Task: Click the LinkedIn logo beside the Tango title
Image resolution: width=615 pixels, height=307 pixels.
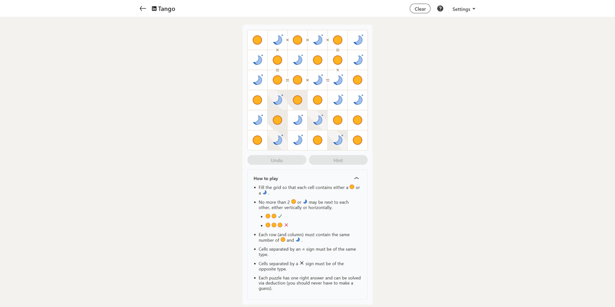Action: 154,8
